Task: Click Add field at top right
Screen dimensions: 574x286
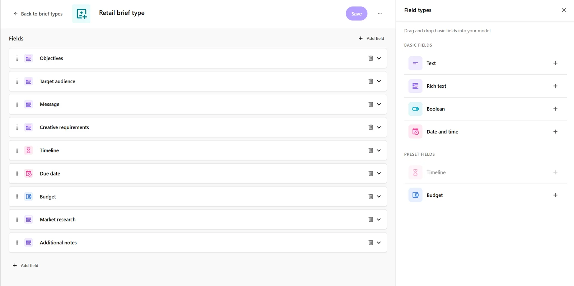Action: pyautogui.click(x=371, y=38)
